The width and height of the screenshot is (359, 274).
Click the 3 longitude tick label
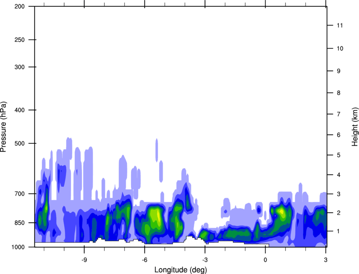(326, 260)
